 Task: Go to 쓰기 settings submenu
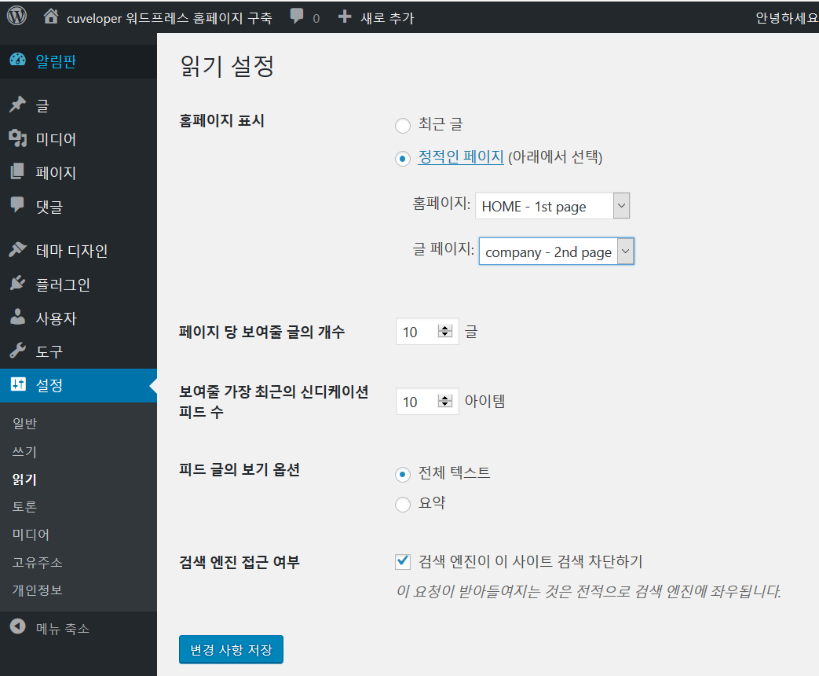point(24,452)
